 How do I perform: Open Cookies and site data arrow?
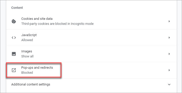[169, 21]
